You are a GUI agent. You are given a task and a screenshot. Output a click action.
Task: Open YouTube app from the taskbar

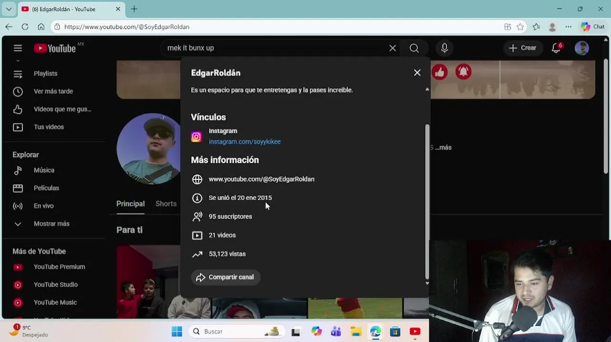point(415,332)
